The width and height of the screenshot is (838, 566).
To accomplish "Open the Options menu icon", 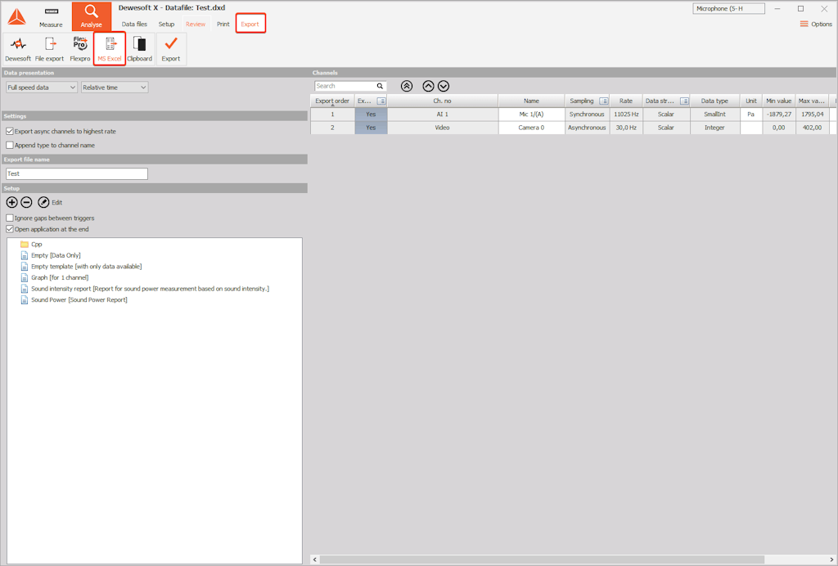I will (x=804, y=24).
